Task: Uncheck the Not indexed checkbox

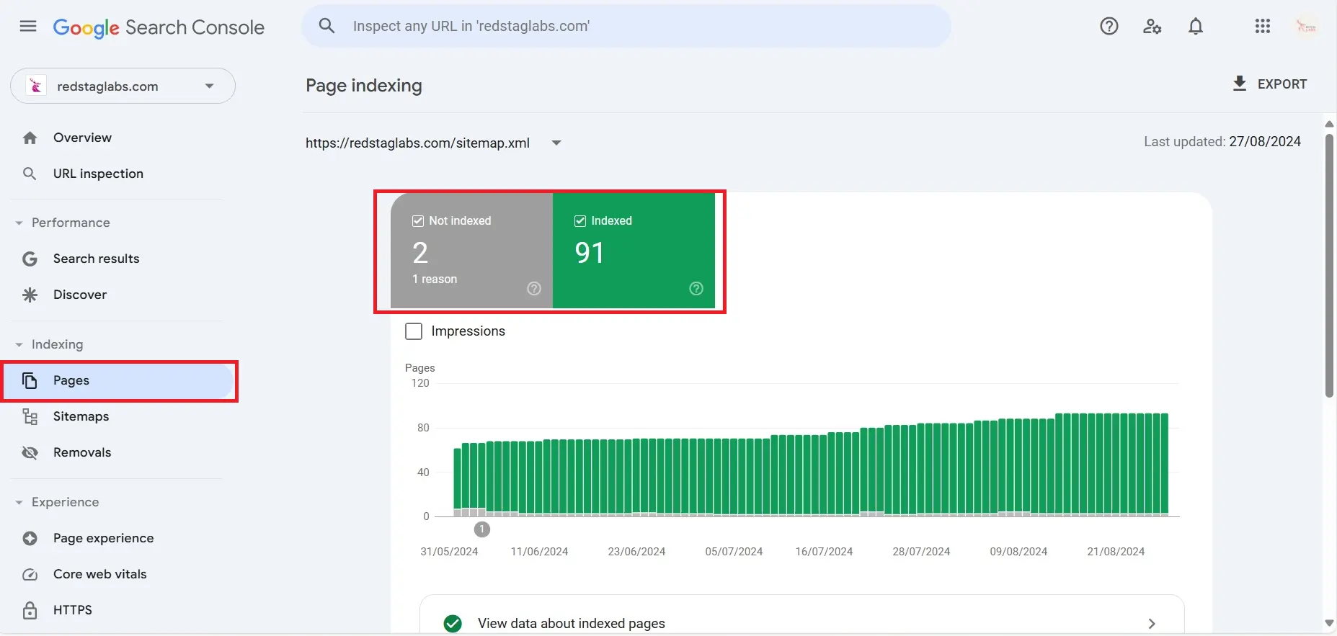Action: click(x=418, y=221)
